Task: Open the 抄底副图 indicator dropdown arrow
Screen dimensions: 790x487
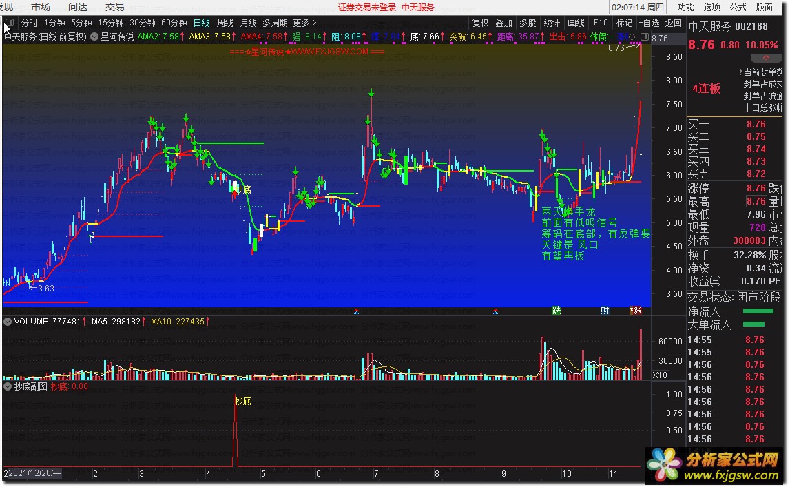Action: (x=8, y=387)
